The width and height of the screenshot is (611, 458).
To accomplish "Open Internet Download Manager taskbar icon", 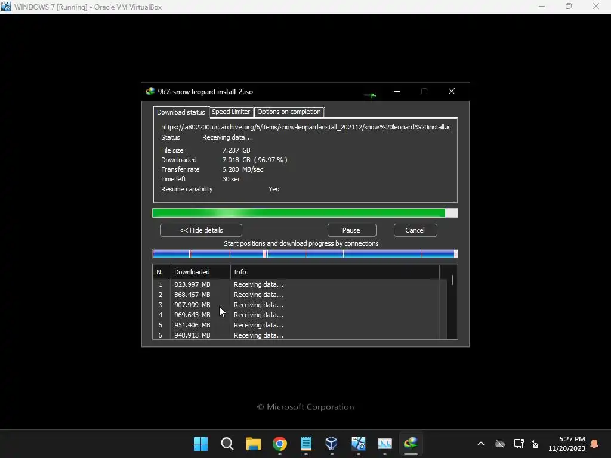I will point(411,443).
